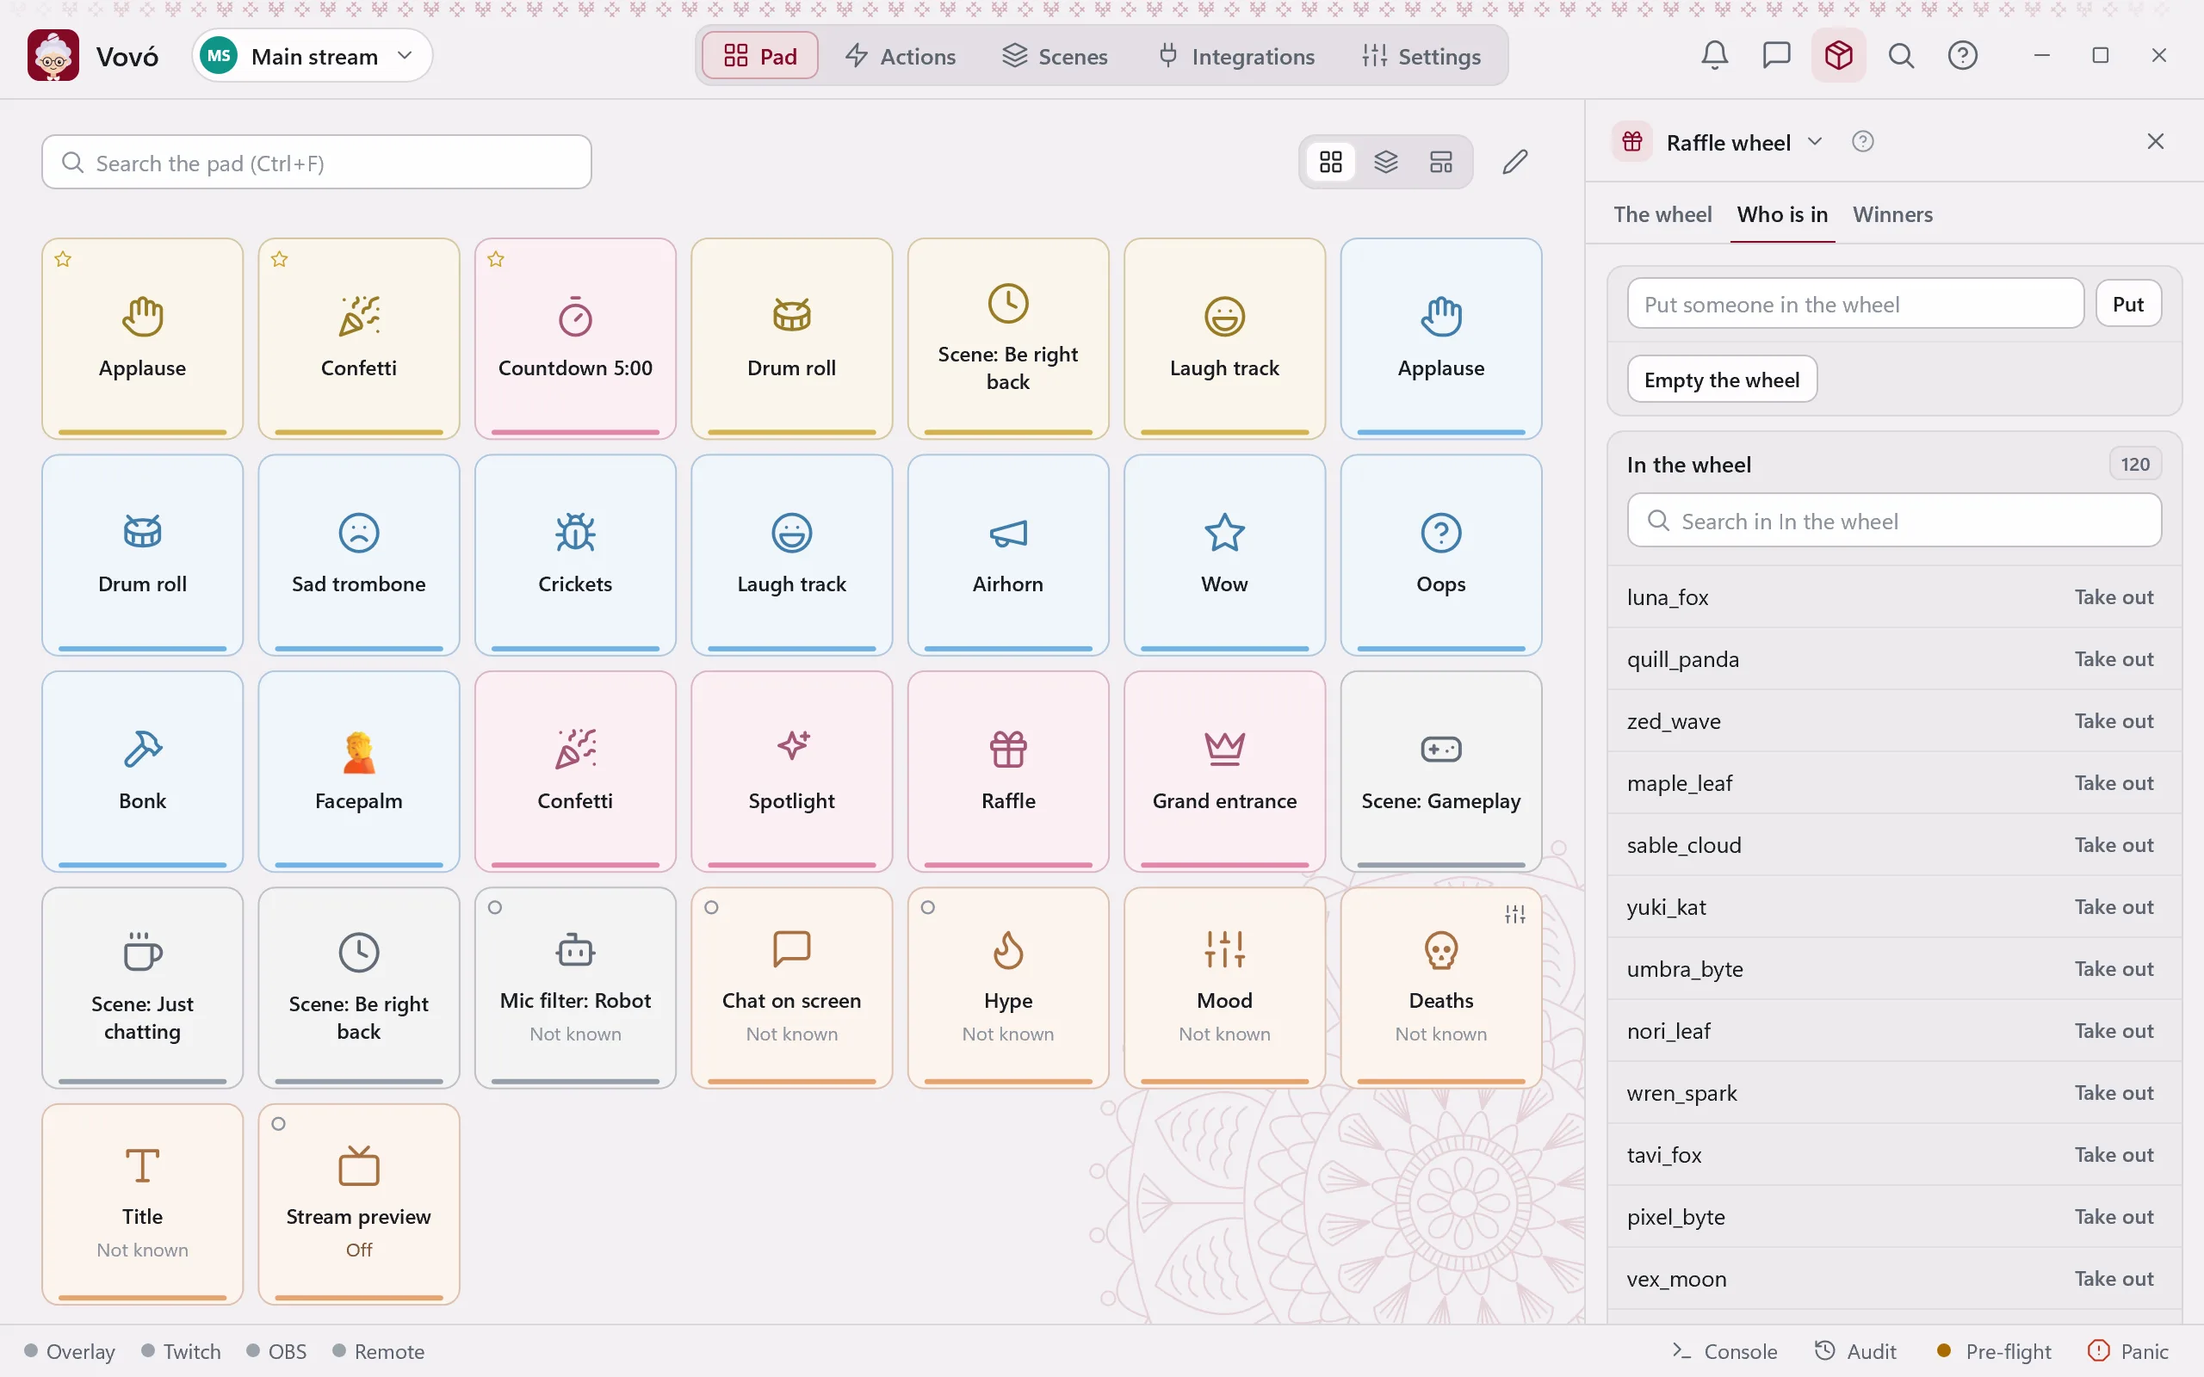Toggle the Hype tile
Viewport: 2204px width, 1377px height.
1008,987
